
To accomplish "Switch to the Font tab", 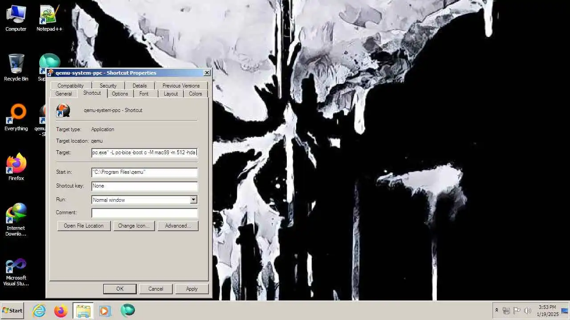I will pos(144,94).
